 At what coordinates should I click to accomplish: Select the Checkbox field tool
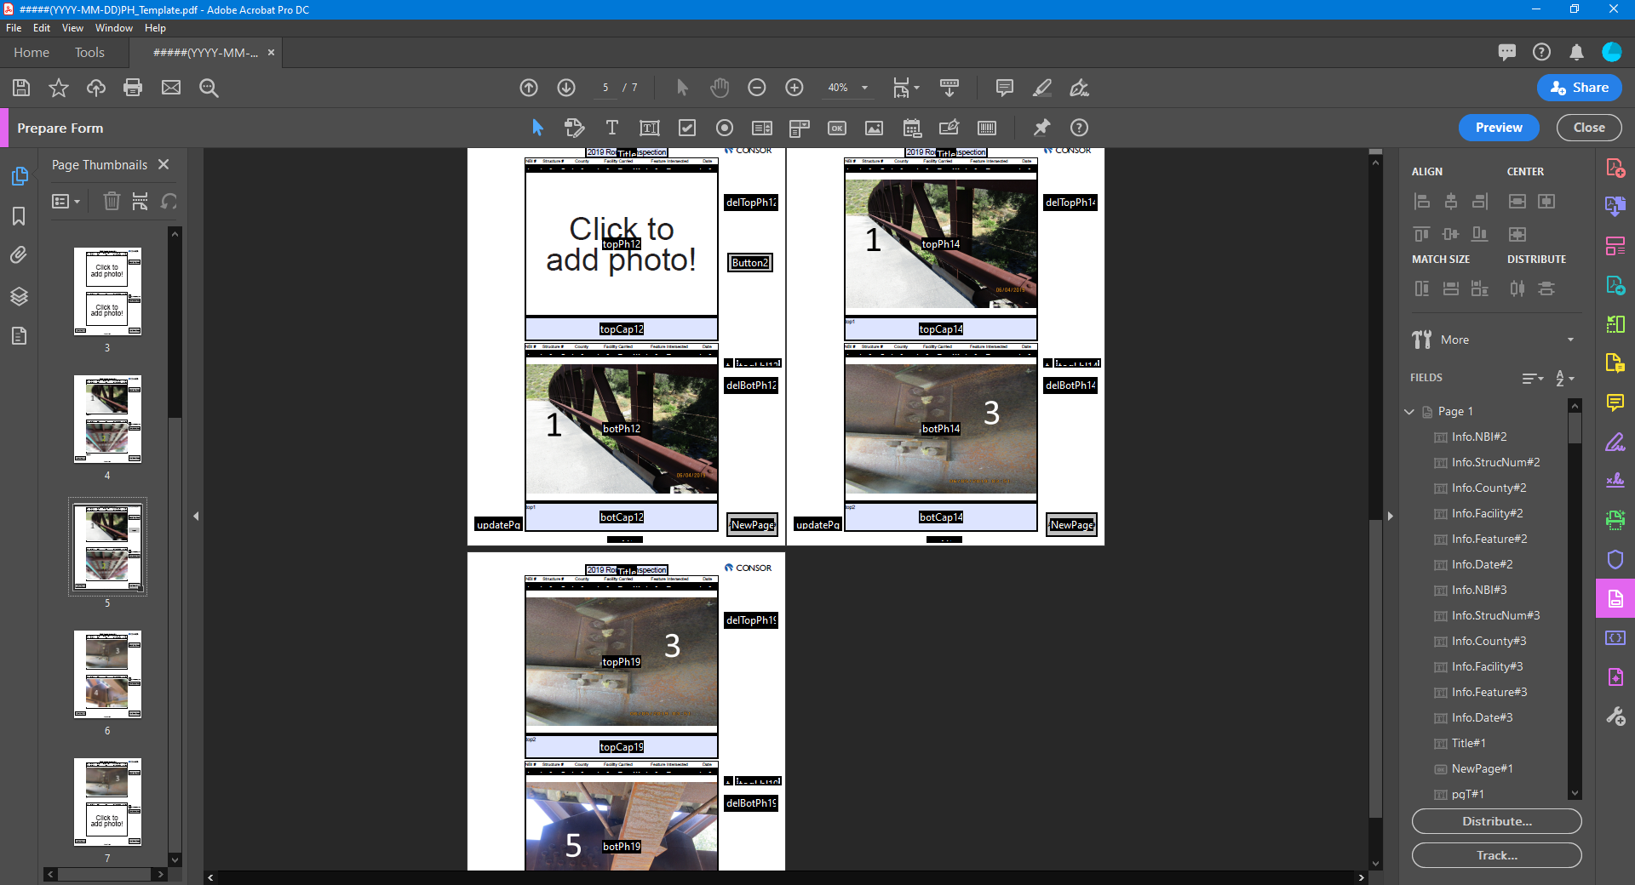[x=687, y=128]
